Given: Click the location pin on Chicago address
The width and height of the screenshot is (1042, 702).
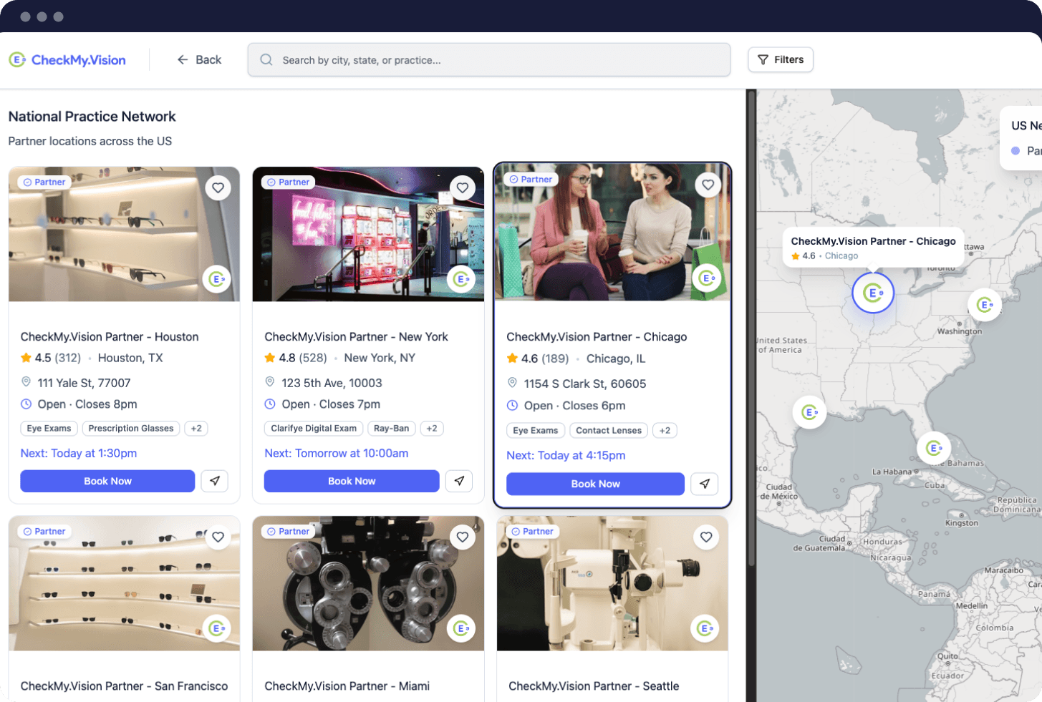Looking at the screenshot, I should click(x=512, y=384).
